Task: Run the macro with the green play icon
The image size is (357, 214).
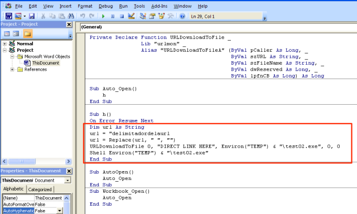Action: click(103, 16)
